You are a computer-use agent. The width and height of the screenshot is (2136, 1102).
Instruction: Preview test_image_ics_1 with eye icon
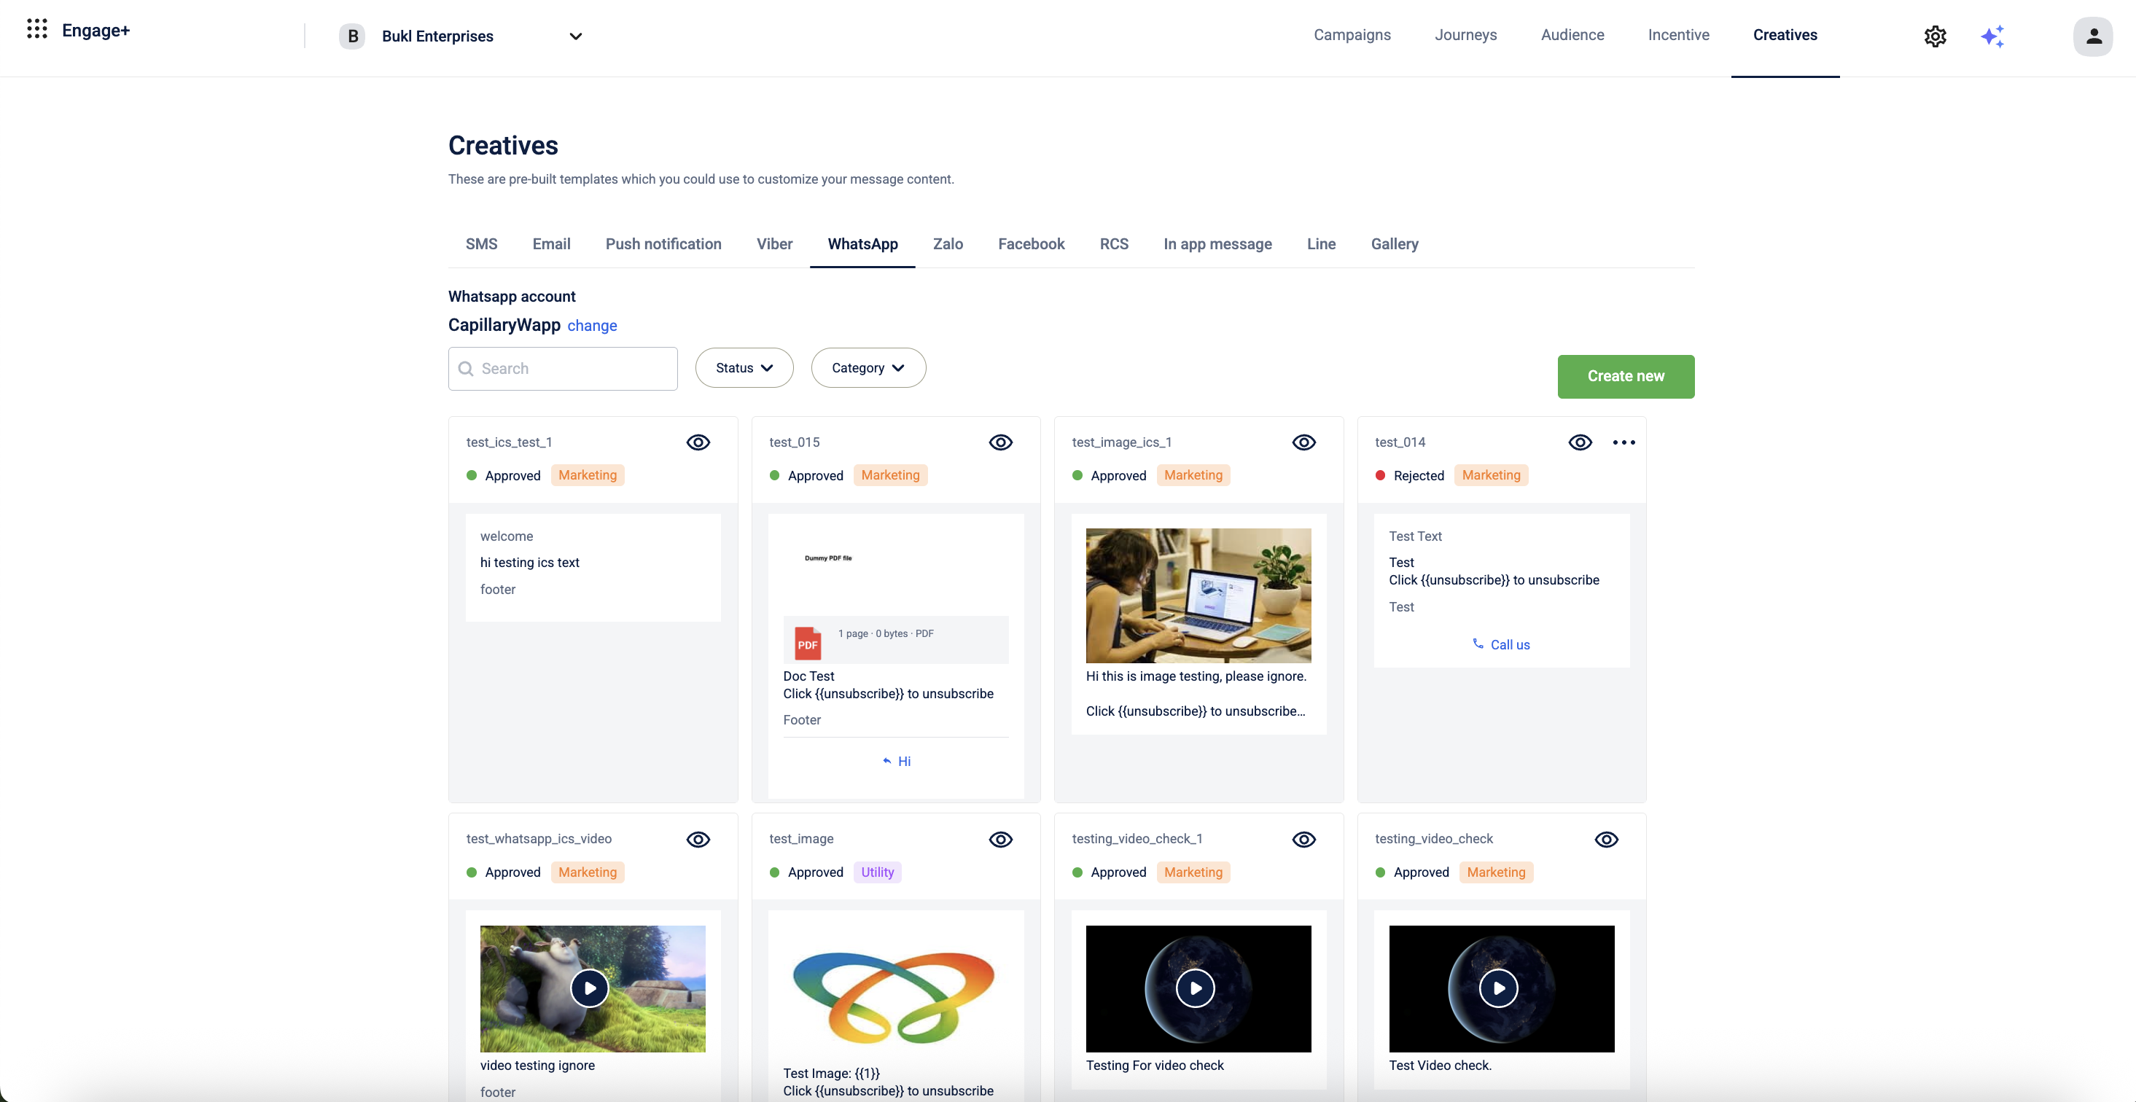coord(1303,443)
